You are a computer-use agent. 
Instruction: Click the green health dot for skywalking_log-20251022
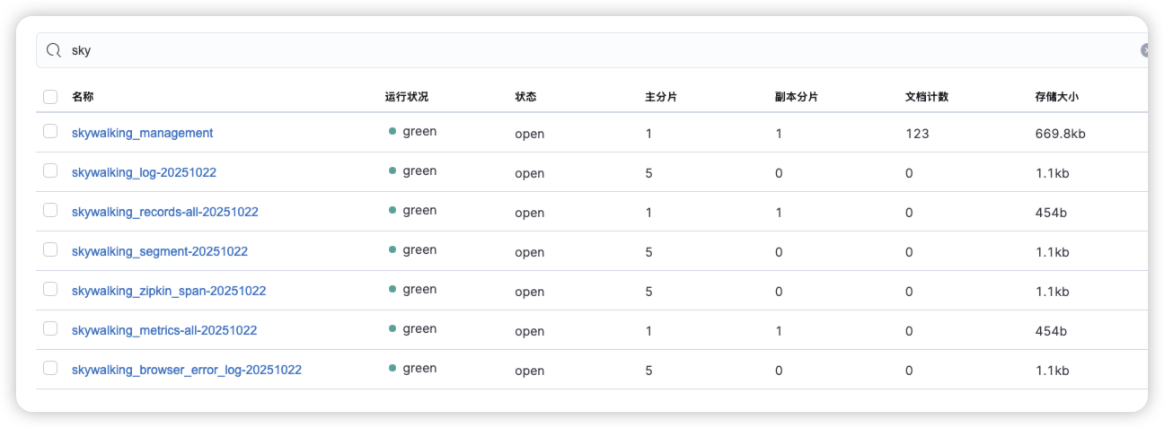click(x=392, y=170)
